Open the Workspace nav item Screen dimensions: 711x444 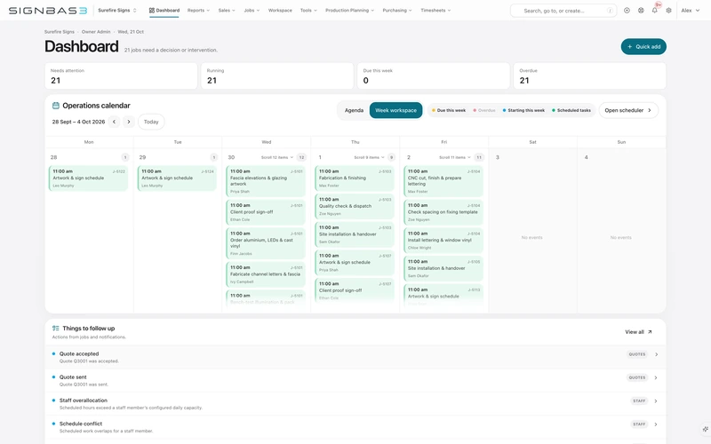click(x=280, y=11)
